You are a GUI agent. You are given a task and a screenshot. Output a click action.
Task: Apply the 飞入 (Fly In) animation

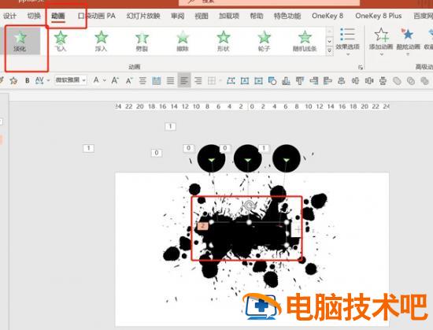[x=61, y=41]
